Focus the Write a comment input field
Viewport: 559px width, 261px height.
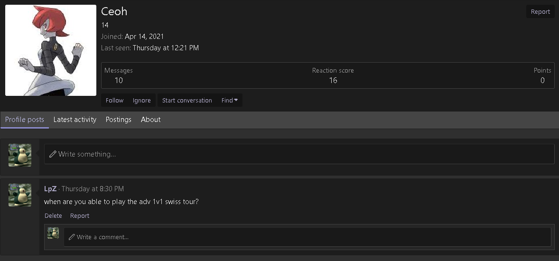[x=307, y=237]
